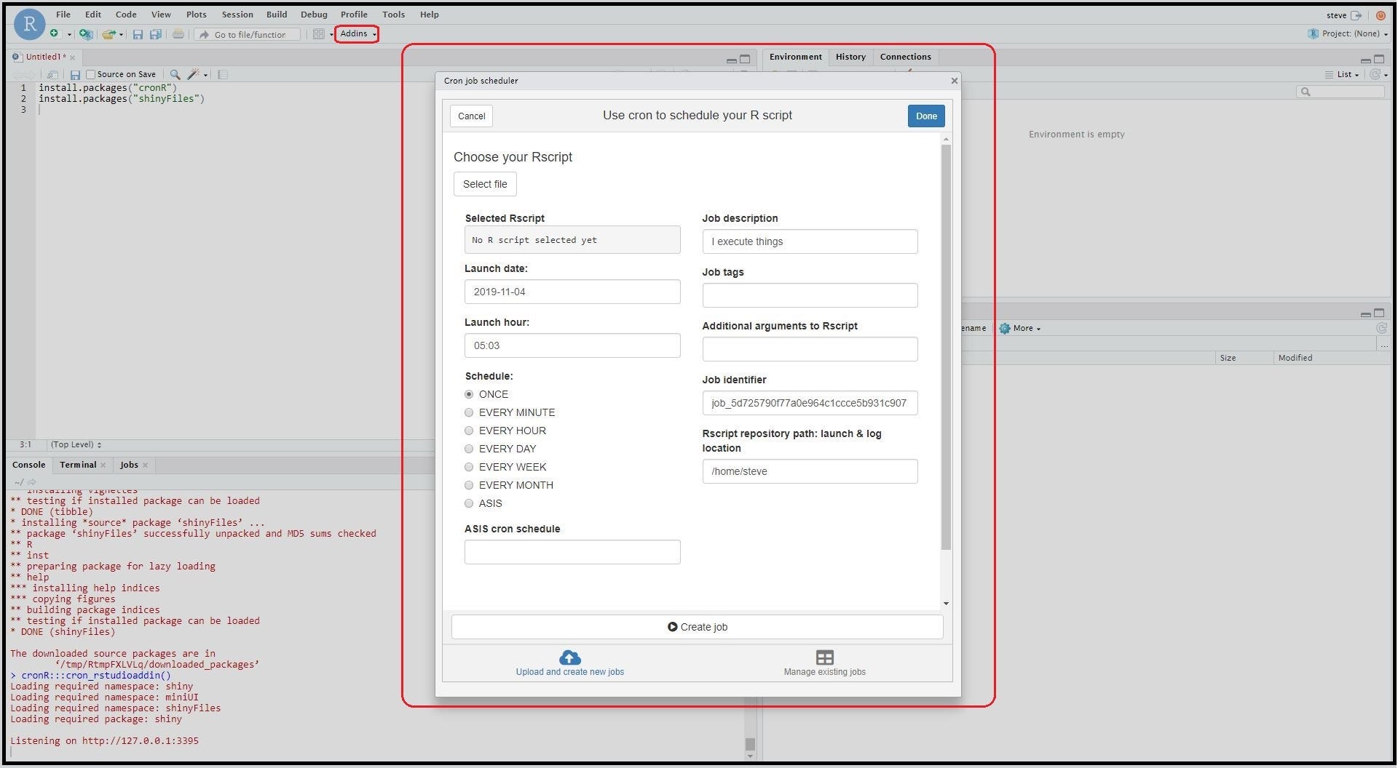Click the Select file button
The width and height of the screenshot is (1398, 768).
point(485,184)
